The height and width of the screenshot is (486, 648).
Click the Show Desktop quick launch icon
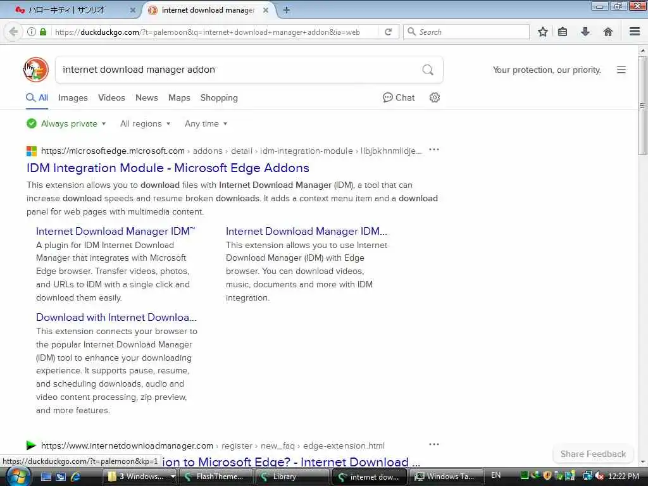point(46,477)
